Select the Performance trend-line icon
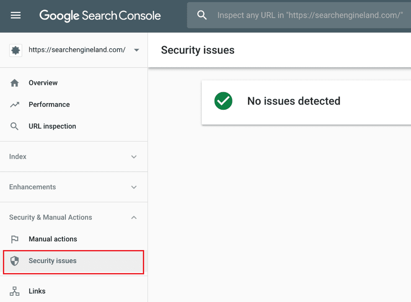This screenshot has width=411, height=302. click(x=15, y=104)
